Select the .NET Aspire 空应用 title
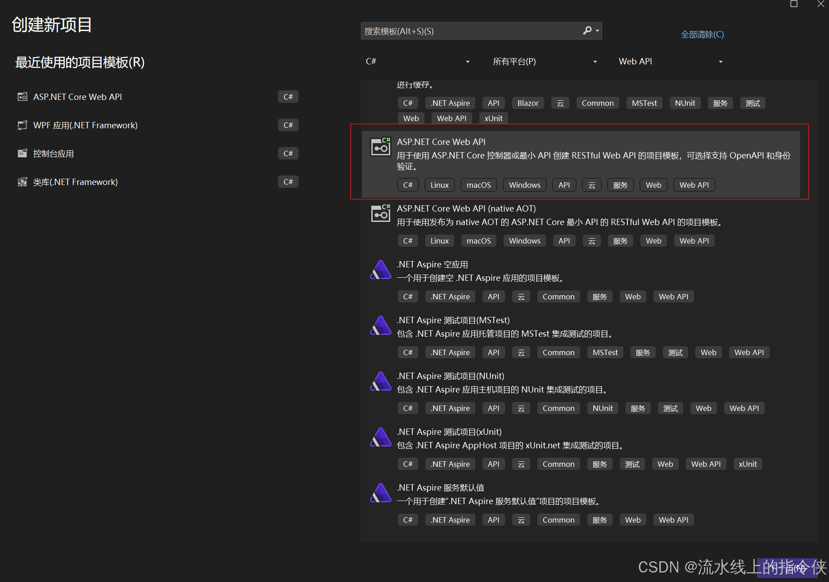This screenshot has height=582, width=829. pos(433,264)
